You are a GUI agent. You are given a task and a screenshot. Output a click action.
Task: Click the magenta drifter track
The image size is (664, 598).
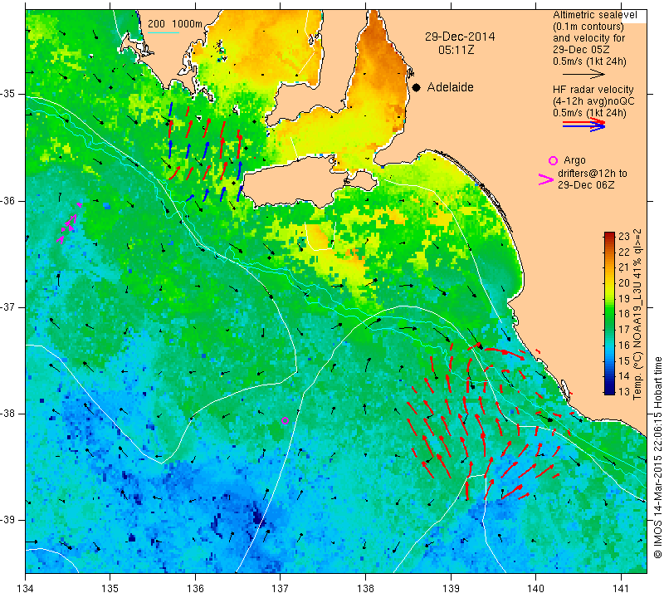pyautogui.click(x=69, y=223)
